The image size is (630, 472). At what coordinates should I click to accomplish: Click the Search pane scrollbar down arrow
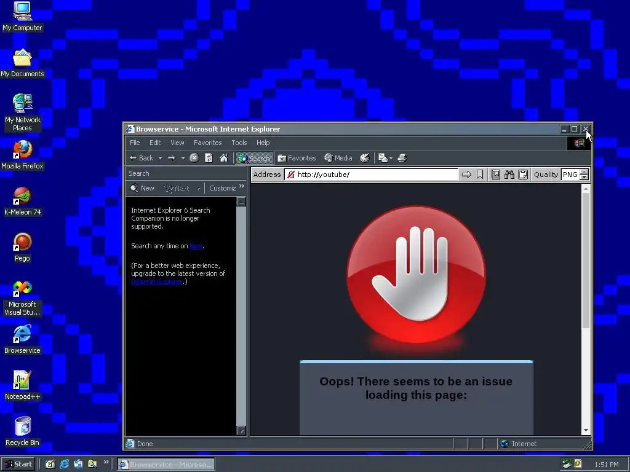(x=241, y=431)
